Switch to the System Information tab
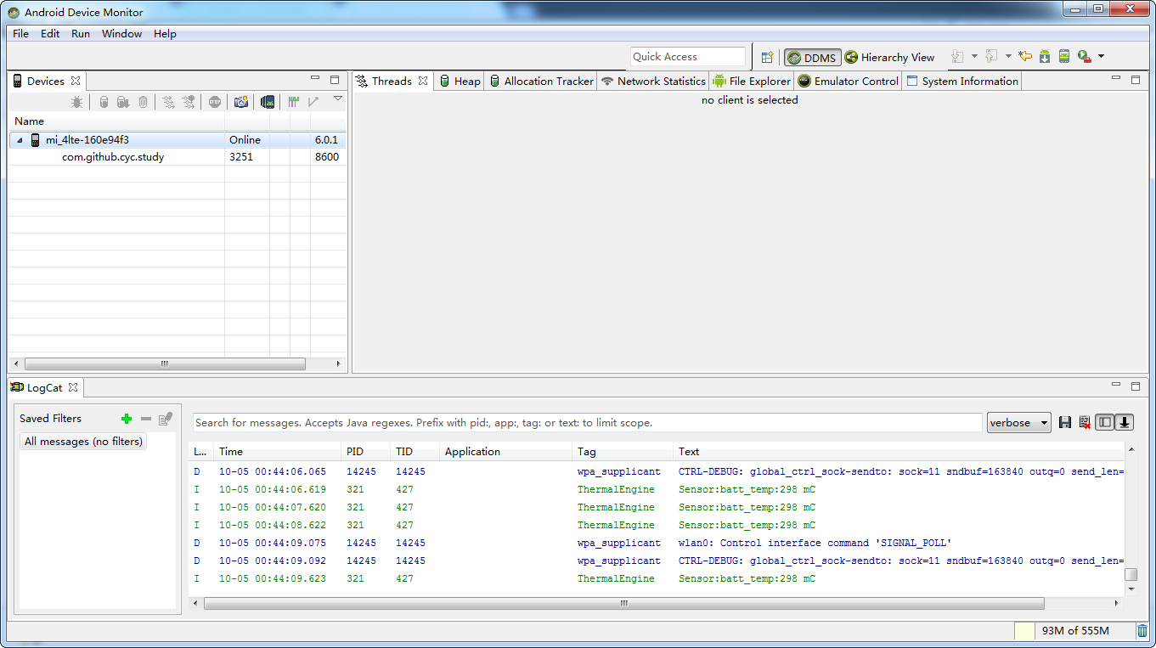Screen dimensions: 1156x648 (962, 82)
